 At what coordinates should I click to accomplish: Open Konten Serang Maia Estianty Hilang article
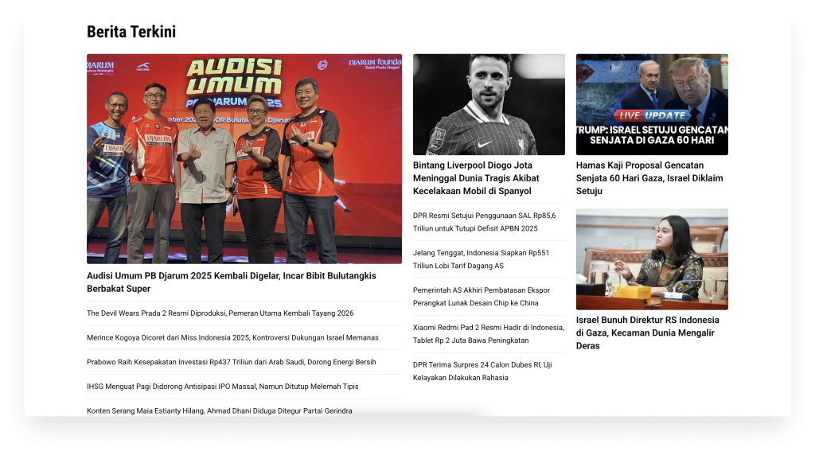220,410
